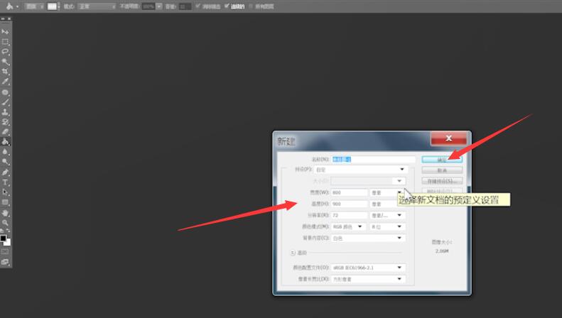Open the blend mode dropdown in options bar

97,6
